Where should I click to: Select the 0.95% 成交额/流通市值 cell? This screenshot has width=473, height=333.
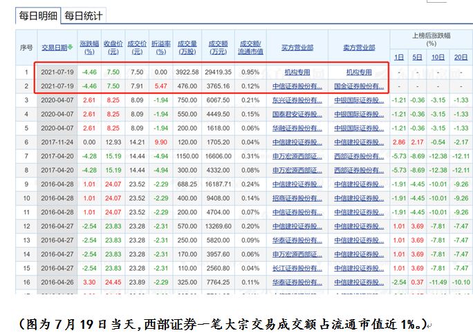[x=250, y=73]
